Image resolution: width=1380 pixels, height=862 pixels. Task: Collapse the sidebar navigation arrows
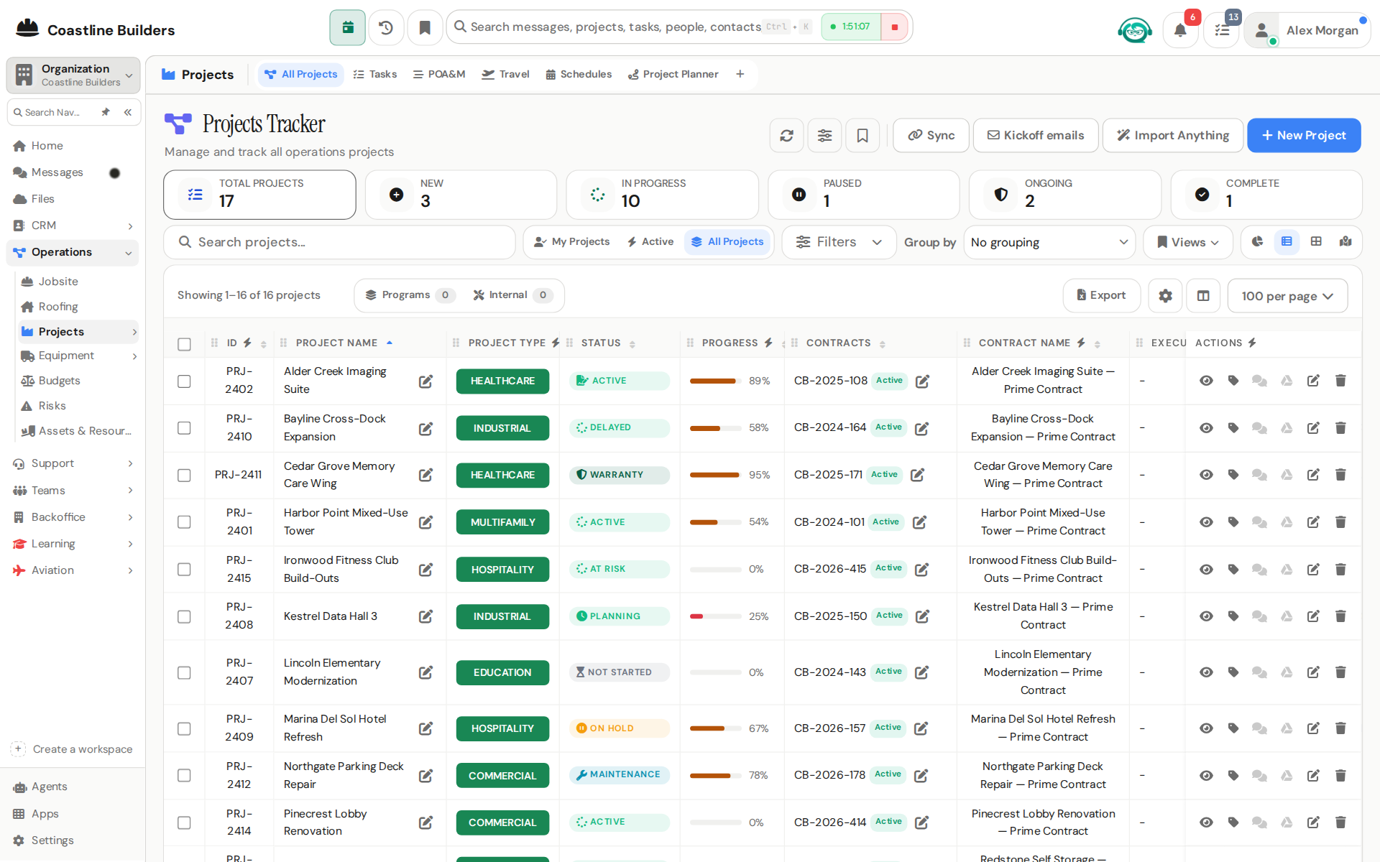(x=127, y=113)
